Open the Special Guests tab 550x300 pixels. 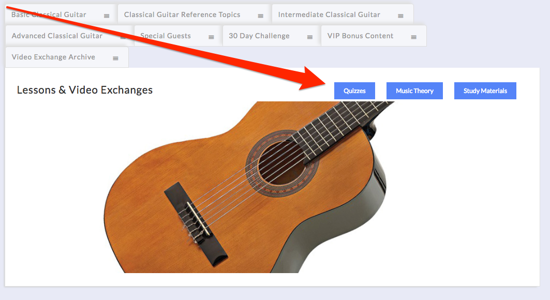pyautogui.click(x=178, y=36)
